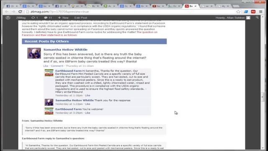Click Like next to 'Yesterday at 3:29pm'
The image size is (268, 151).
tap(88, 113)
